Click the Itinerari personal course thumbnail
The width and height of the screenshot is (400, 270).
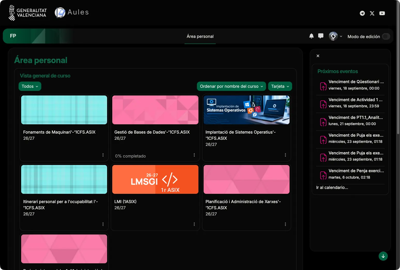click(x=64, y=179)
